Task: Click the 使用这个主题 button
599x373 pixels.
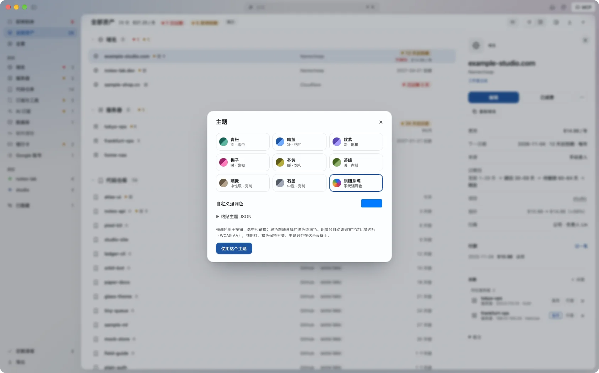Action: point(234,248)
